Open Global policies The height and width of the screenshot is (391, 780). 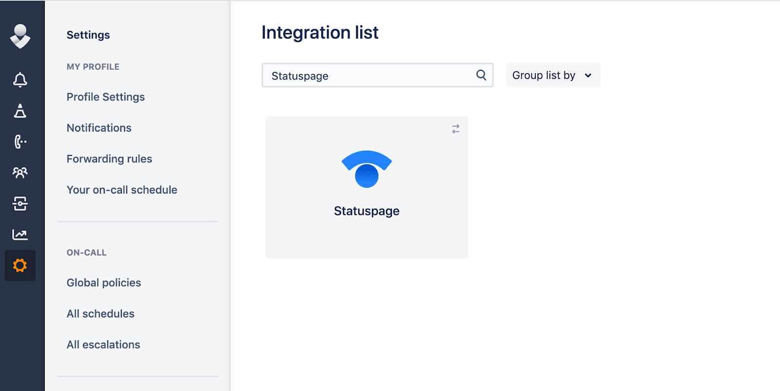[104, 283]
